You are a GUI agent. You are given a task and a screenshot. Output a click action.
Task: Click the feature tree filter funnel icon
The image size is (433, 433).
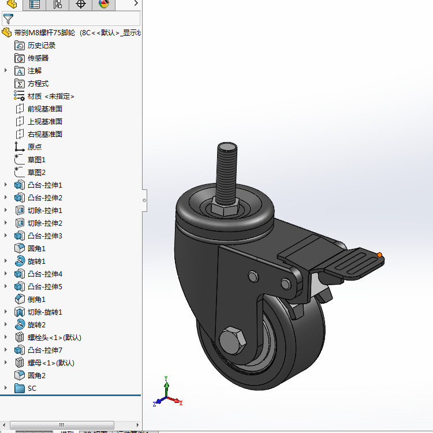coord(8,19)
